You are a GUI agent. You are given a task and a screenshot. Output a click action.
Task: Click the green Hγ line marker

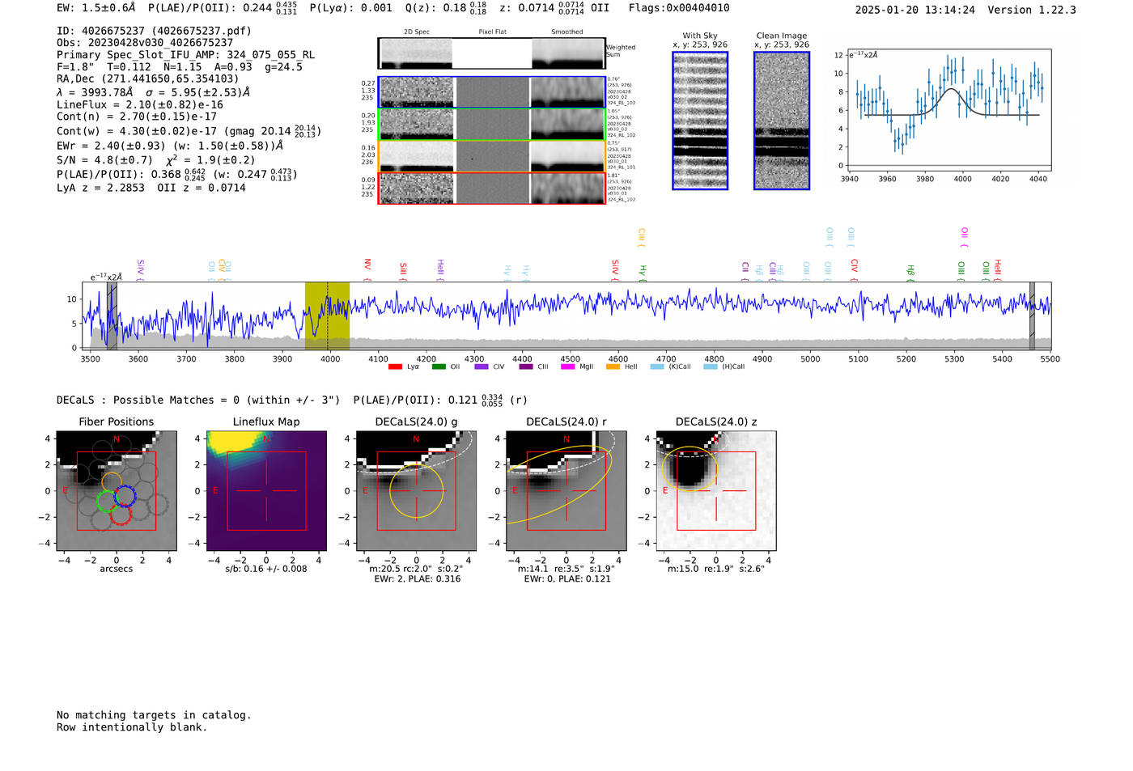[643, 273]
